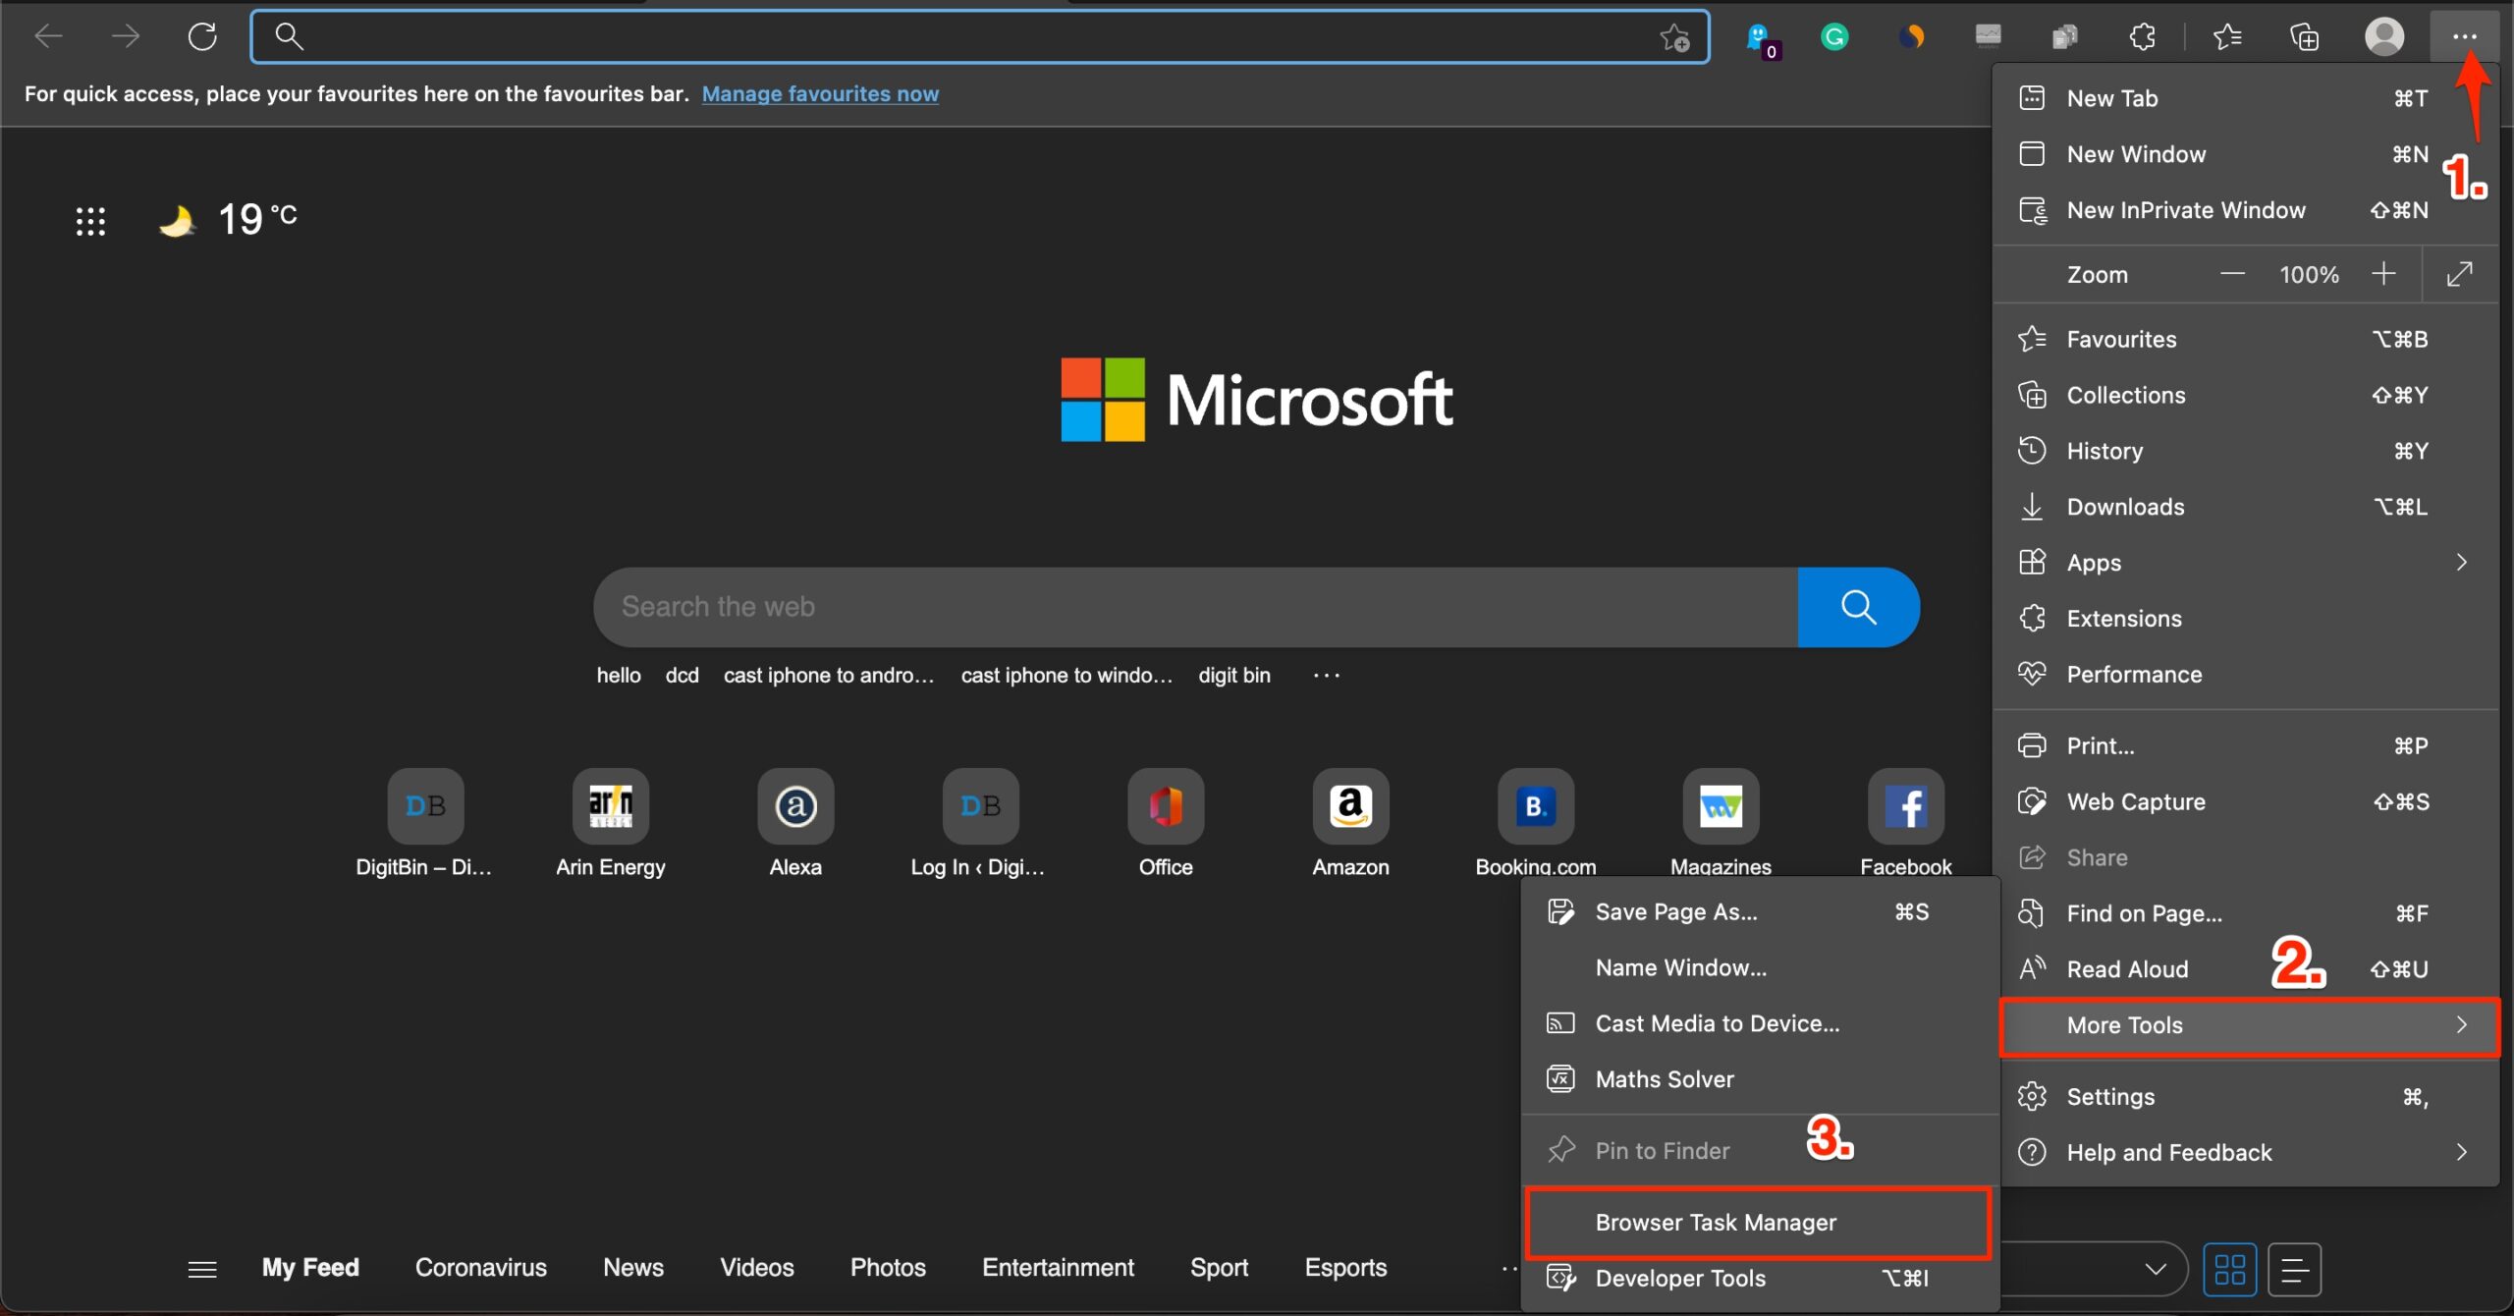The image size is (2514, 1316).
Task: Open Performance from the menu
Action: pos(2247,675)
